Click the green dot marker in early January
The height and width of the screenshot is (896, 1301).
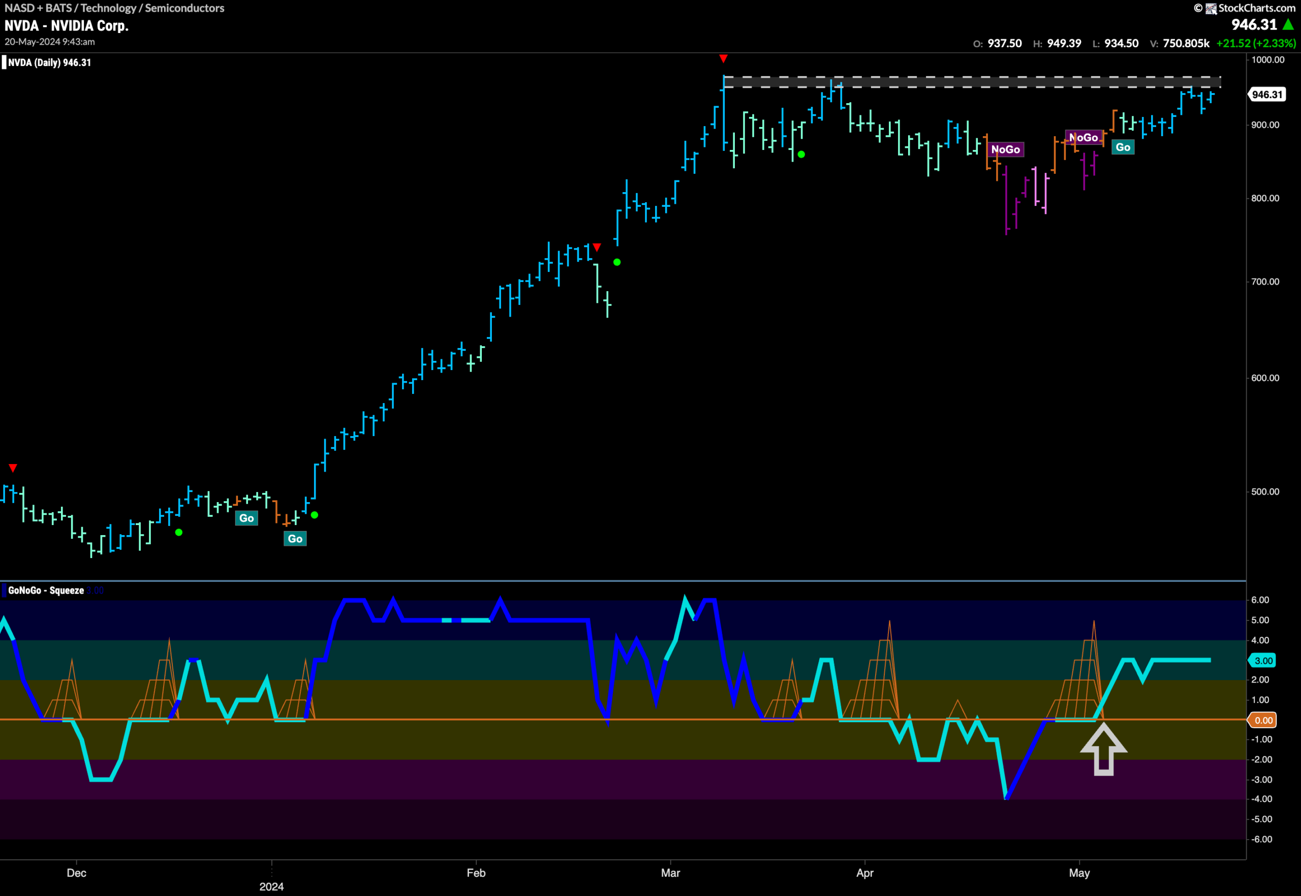(314, 515)
